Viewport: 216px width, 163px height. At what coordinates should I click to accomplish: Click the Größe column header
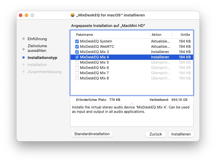[x=185, y=35]
